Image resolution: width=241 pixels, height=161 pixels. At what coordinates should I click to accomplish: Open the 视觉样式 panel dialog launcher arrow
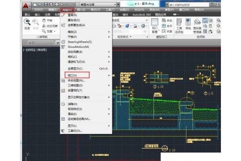147,37
